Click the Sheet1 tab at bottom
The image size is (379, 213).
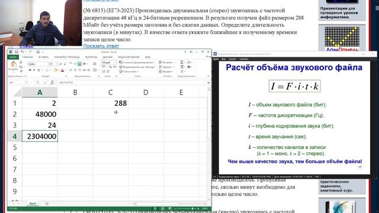pyautogui.click(x=33, y=204)
